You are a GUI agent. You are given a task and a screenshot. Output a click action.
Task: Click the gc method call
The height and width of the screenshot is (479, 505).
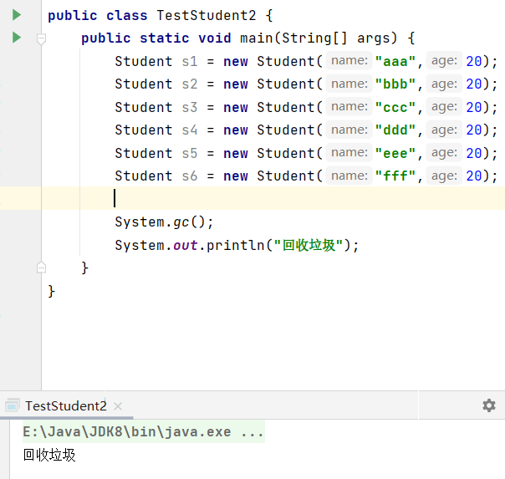click(x=181, y=222)
